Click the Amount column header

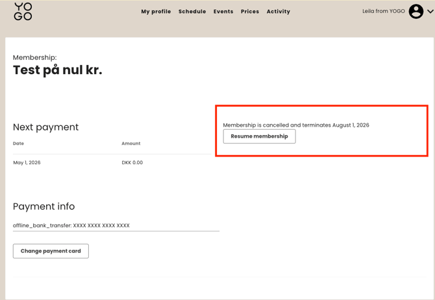point(130,144)
